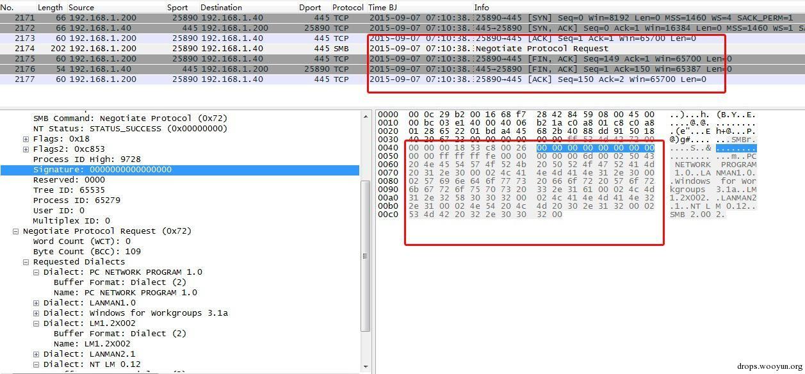805x374 pixels.
Task: Select the User ID: 0 field
Action: tap(58, 211)
